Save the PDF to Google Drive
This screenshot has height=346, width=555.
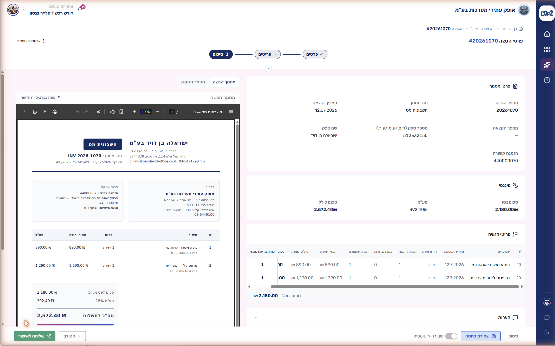pyautogui.click(x=55, y=112)
